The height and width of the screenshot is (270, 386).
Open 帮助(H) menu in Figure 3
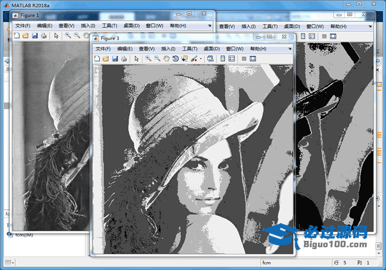point(258,49)
